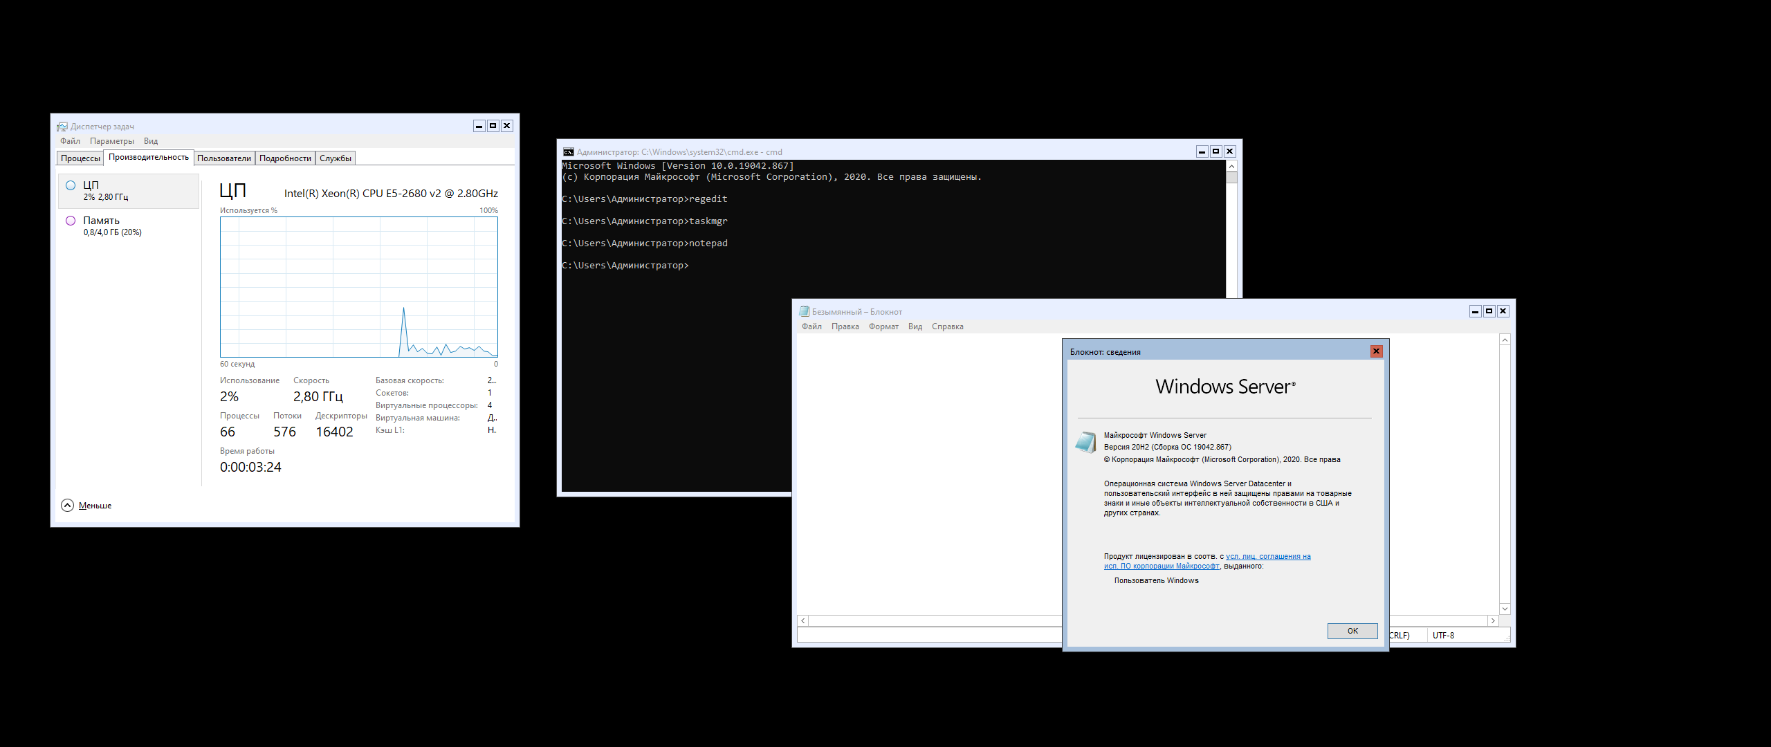This screenshot has height=747, width=1771.
Task: Open Правка menu in Notepad
Action: tap(845, 326)
